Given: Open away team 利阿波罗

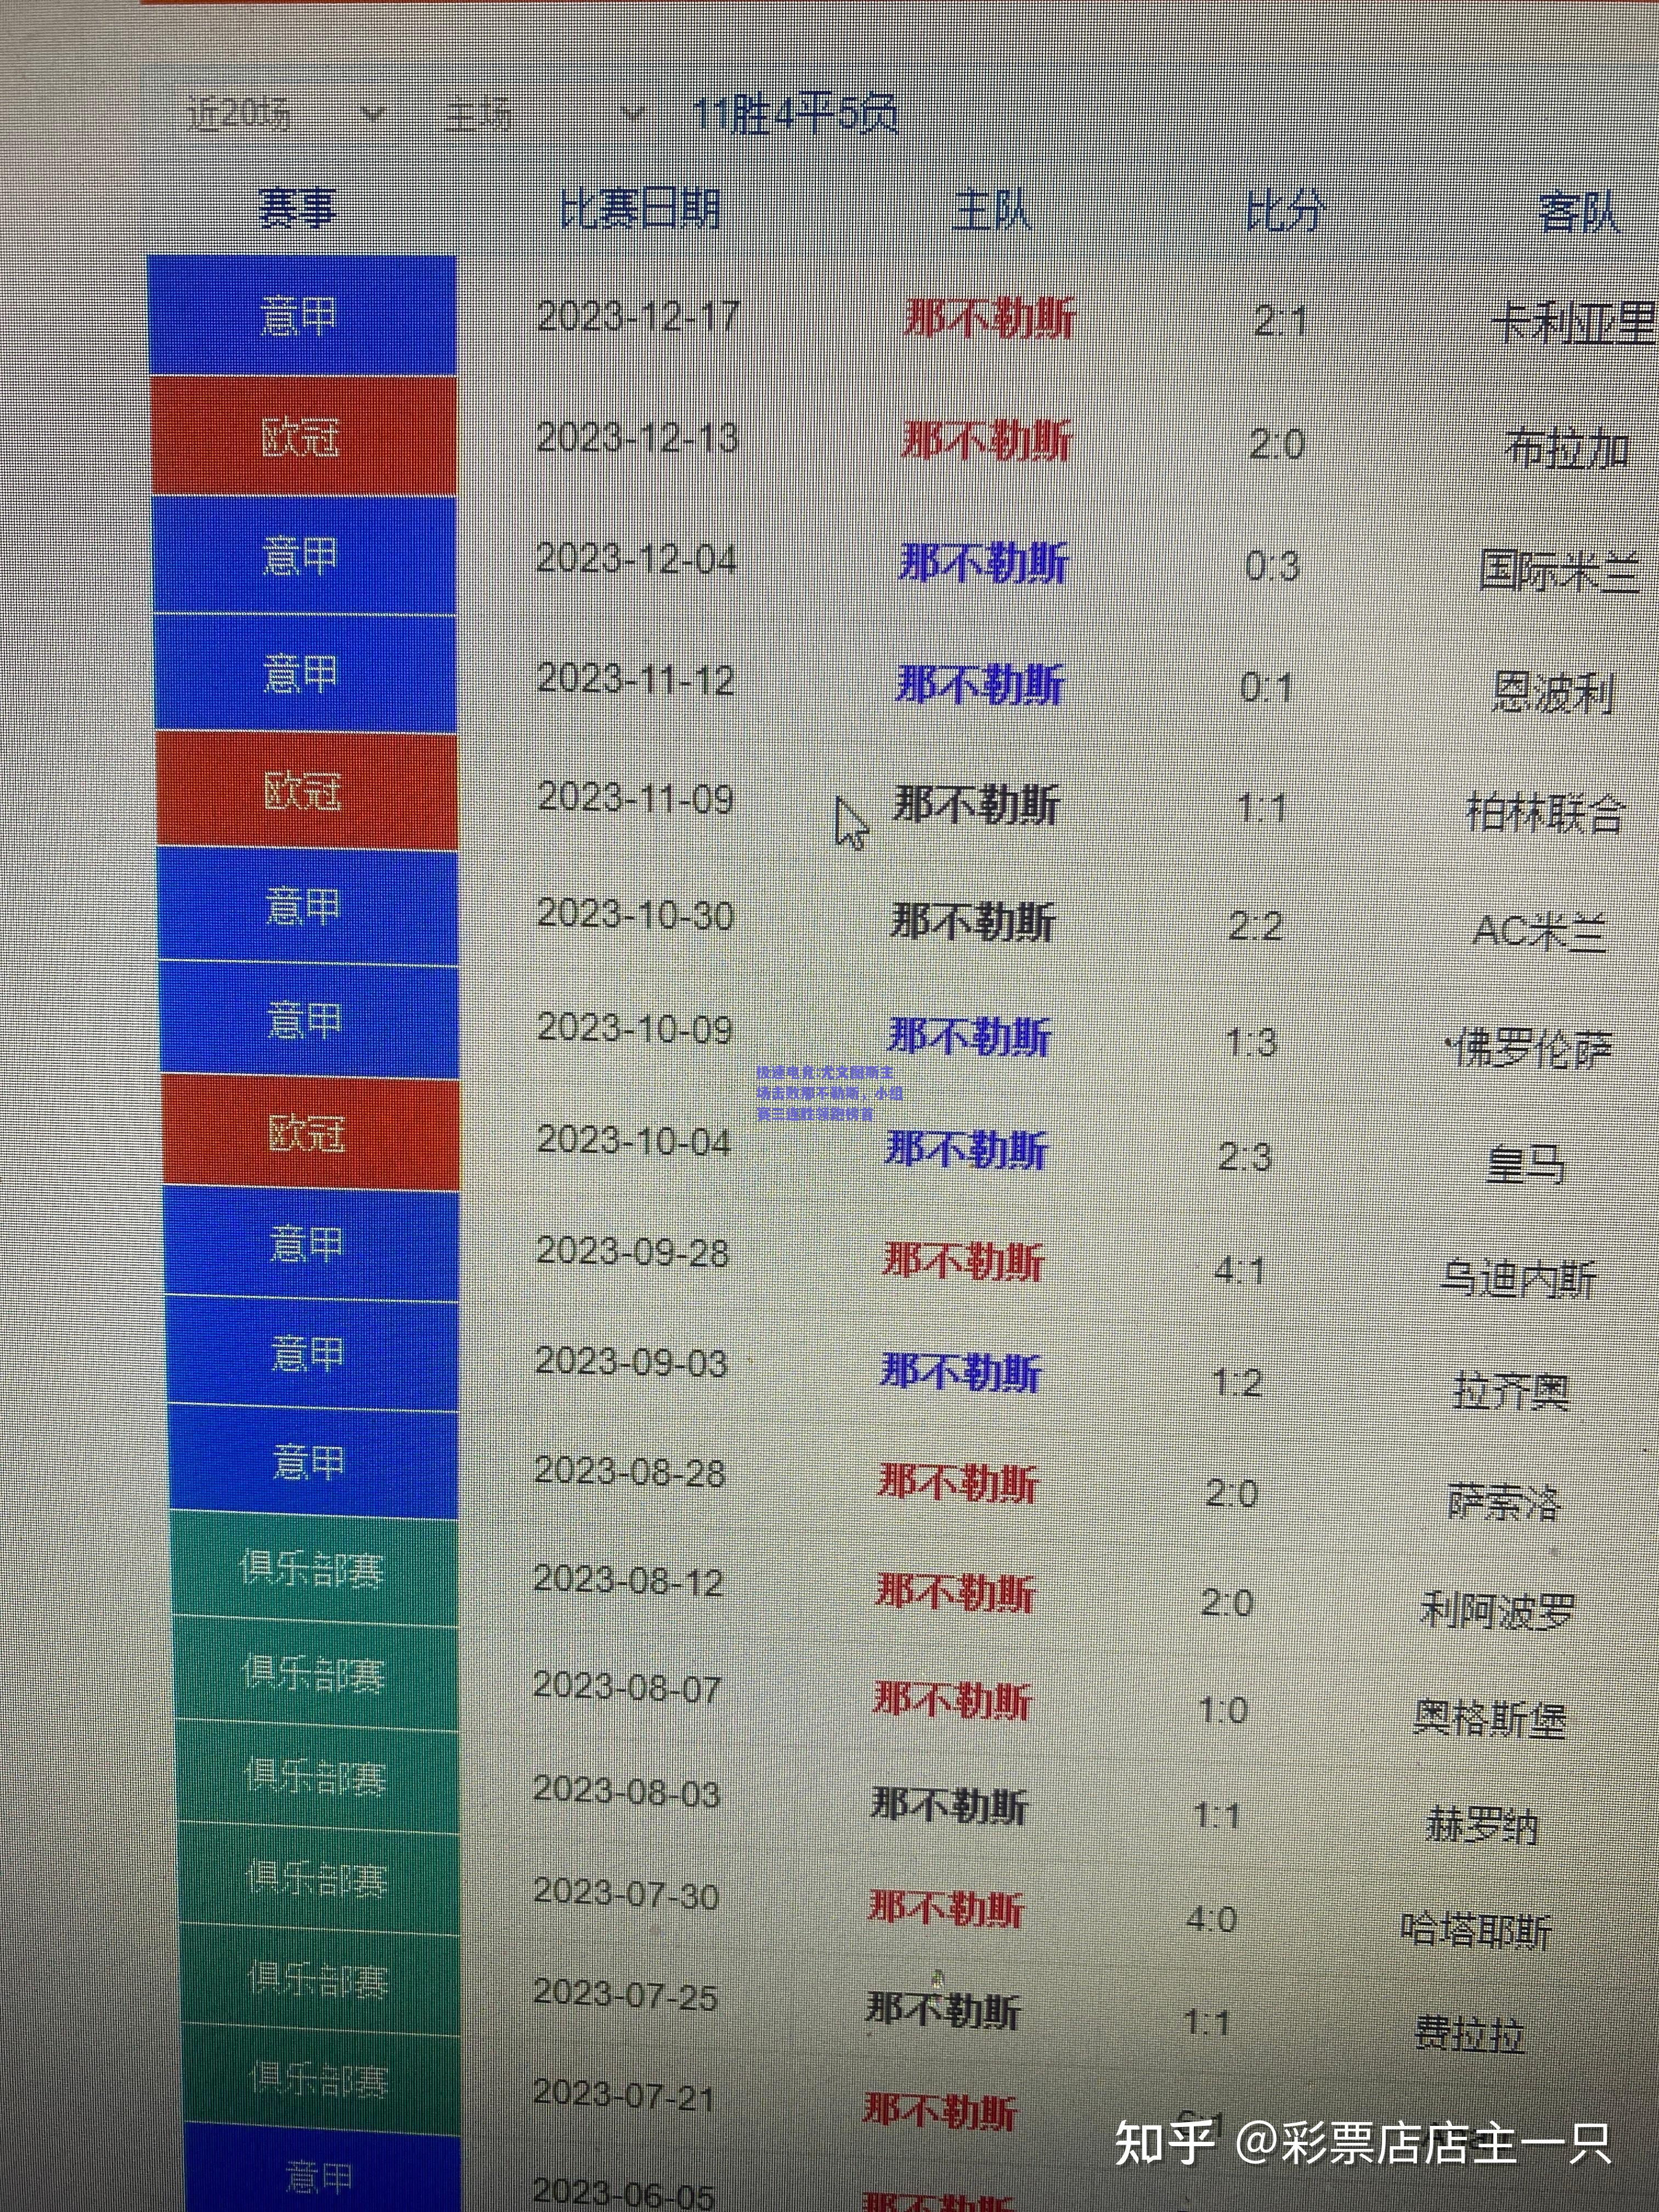Looking at the screenshot, I should click(1498, 1610).
